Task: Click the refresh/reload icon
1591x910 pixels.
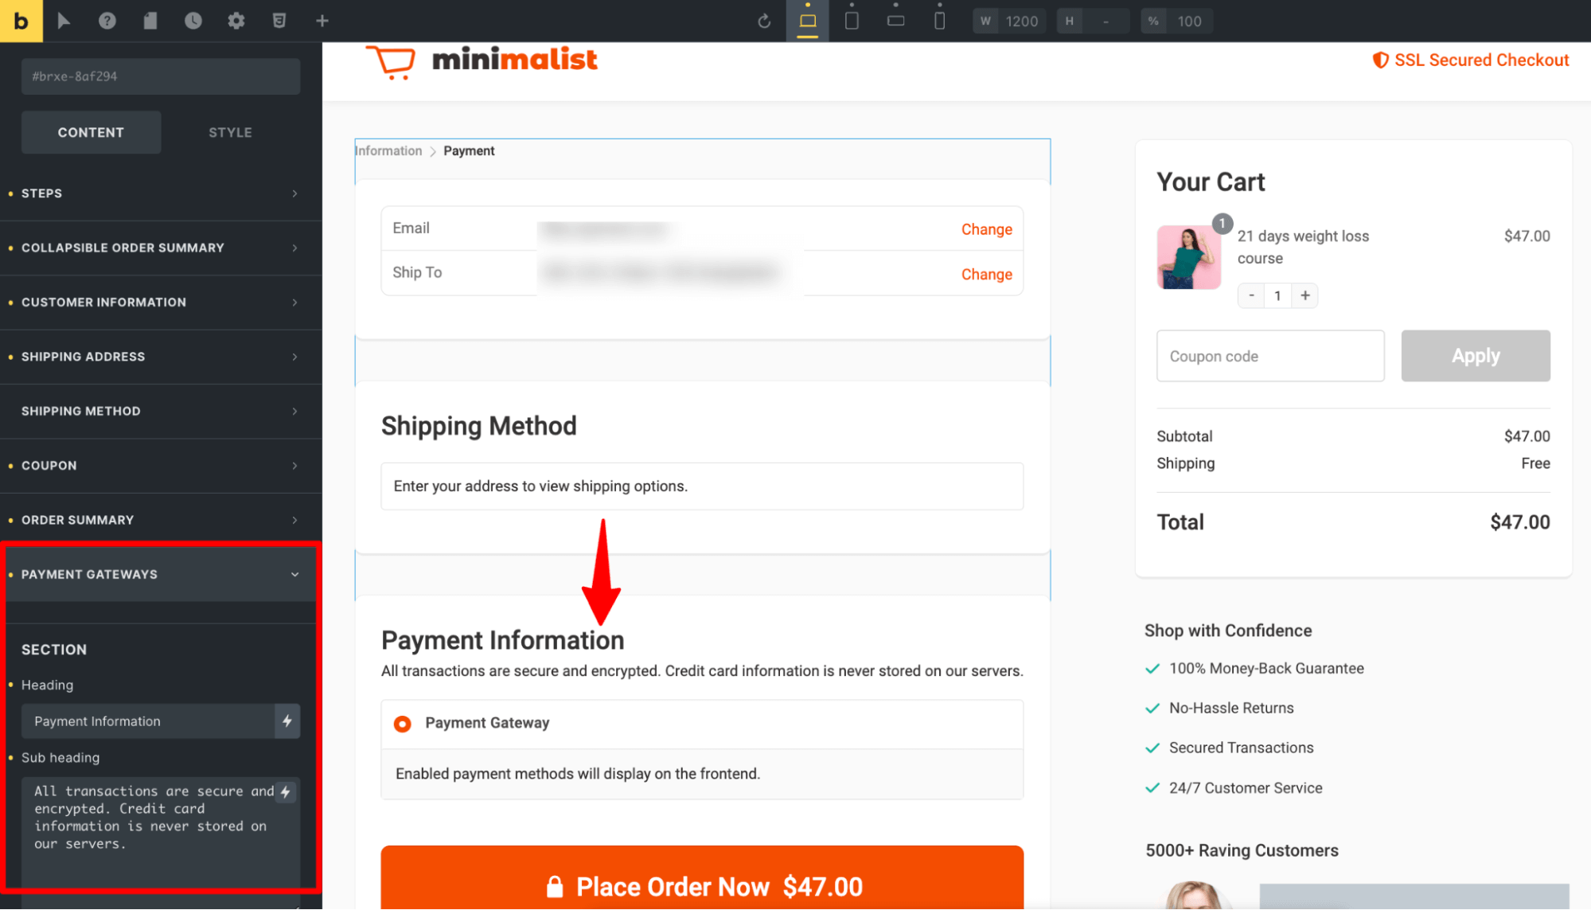Action: click(x=762, y=20)
